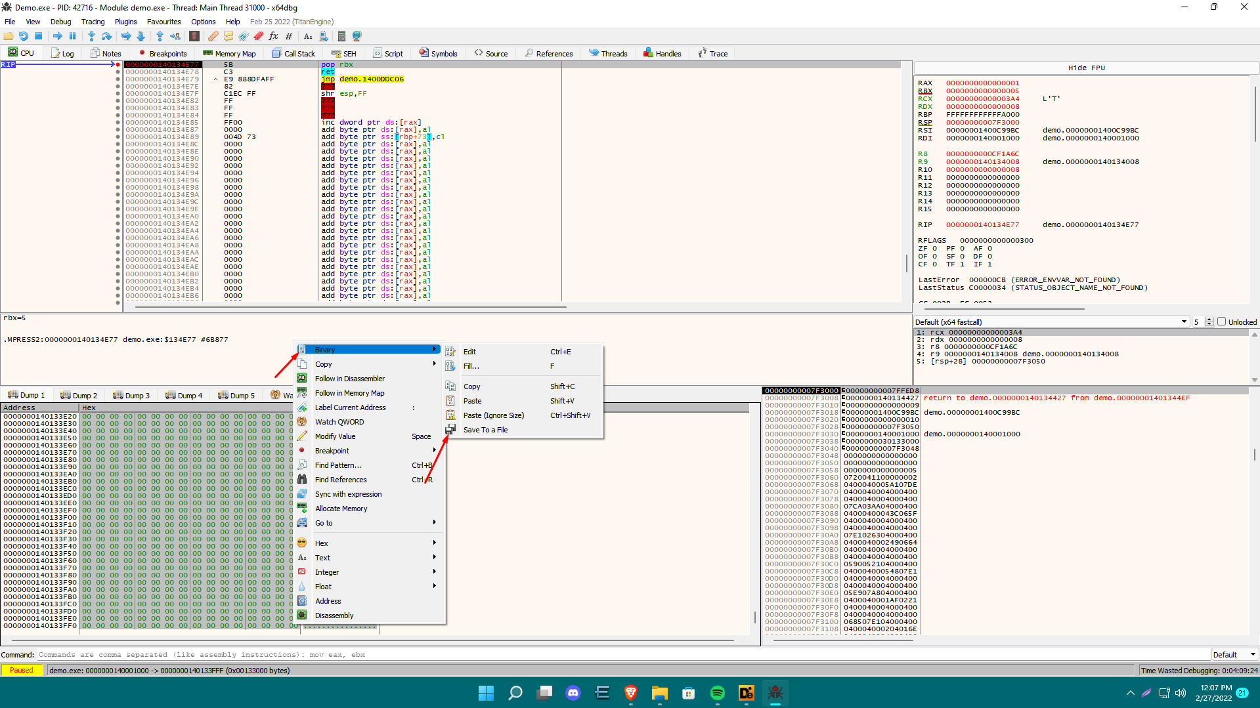
Task: Expand the Hex submenu
Action: pyautogui.click(x=370, y=543)
